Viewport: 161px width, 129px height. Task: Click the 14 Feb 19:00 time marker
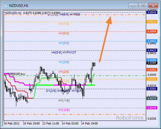(90, 123)
